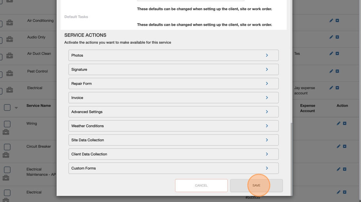The height and width of the screenshot is (202, 361).
Task: Expand the Photos service action
Action: [x=173, y=56]
